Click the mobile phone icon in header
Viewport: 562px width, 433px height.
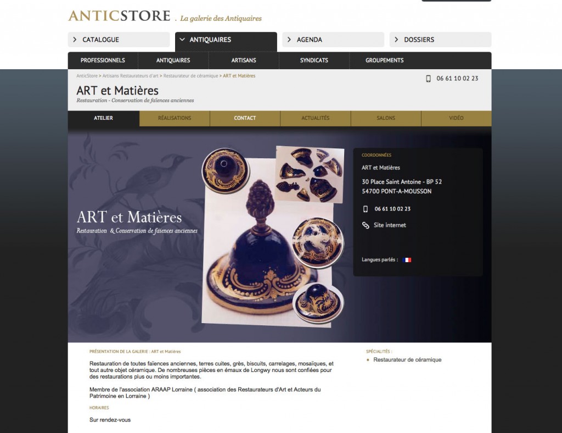click(x=428, y=79)
